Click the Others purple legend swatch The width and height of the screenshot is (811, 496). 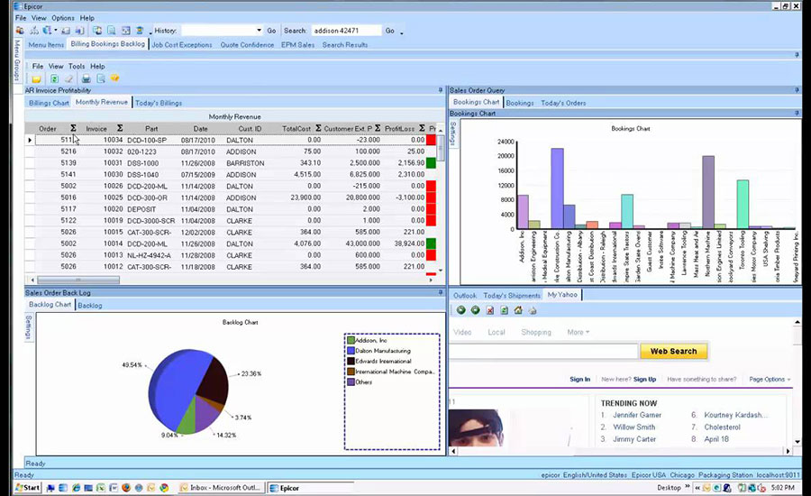[x=351, y=381]
